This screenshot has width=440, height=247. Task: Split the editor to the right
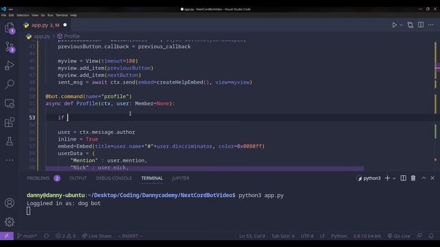pyautogui.click(x=421, y=25)
